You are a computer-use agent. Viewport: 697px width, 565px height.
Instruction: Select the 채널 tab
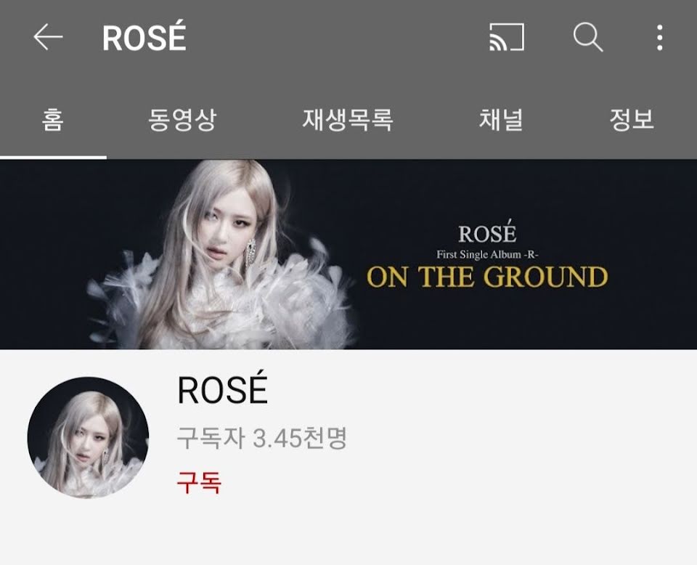501,120
